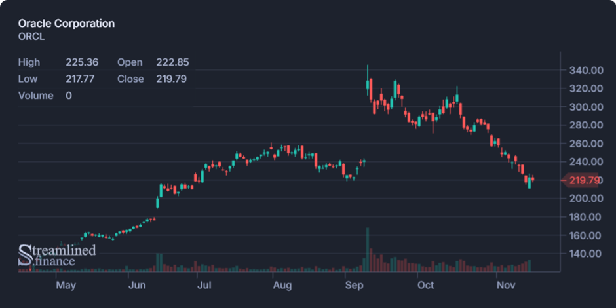
Task: Click the ORCL ticker symbol
Action: [31, 37]
